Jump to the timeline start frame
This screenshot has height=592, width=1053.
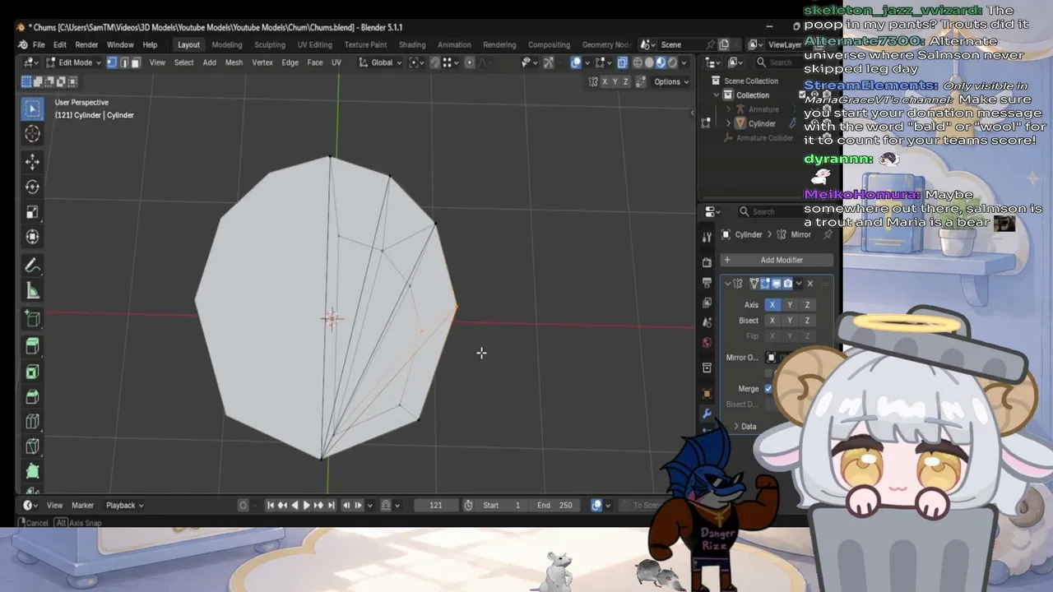pyautogui.click(x=271, y=505)
